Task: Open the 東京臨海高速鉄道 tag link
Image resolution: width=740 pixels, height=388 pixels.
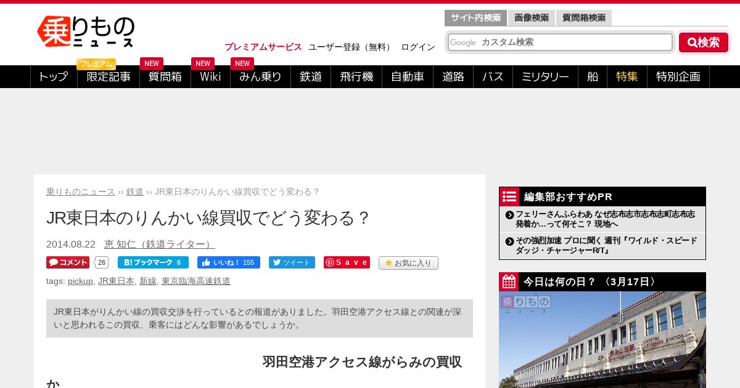Action: [196, 281]
